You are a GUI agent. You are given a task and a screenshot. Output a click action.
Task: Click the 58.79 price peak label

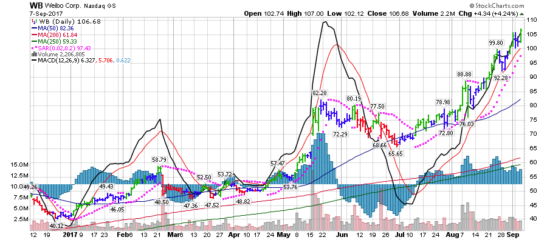159,160
